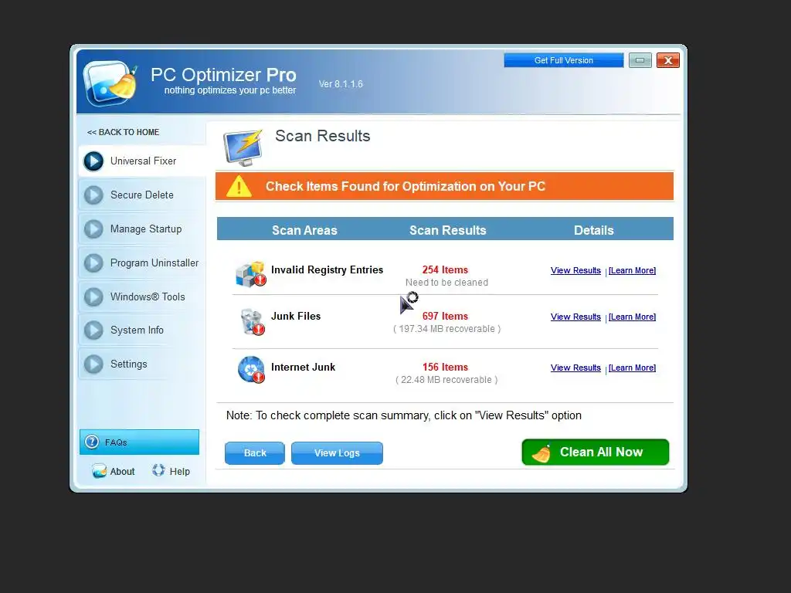Click the PC Optimizer Pro logo icon

tap(110, 83)
